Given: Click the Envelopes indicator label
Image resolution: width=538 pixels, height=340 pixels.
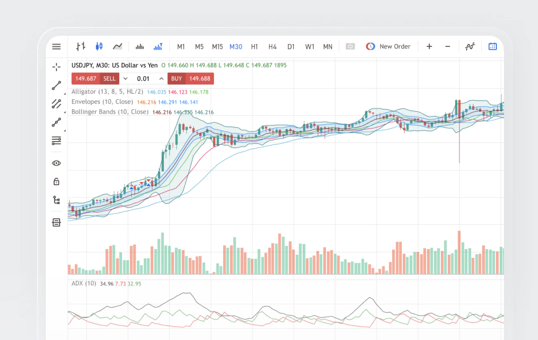Looking at the screenshot, I should coord(102,102).
